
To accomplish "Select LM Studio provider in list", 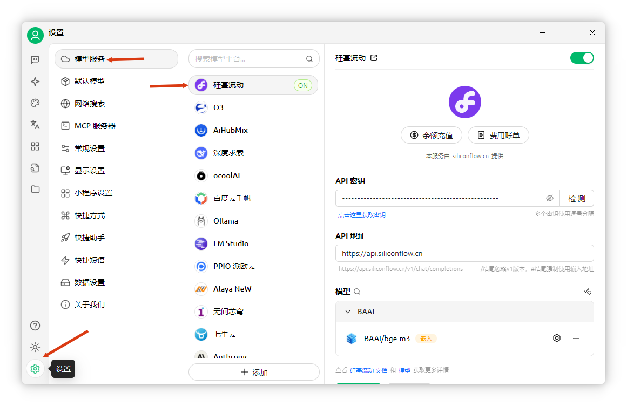I will [253, 243].
